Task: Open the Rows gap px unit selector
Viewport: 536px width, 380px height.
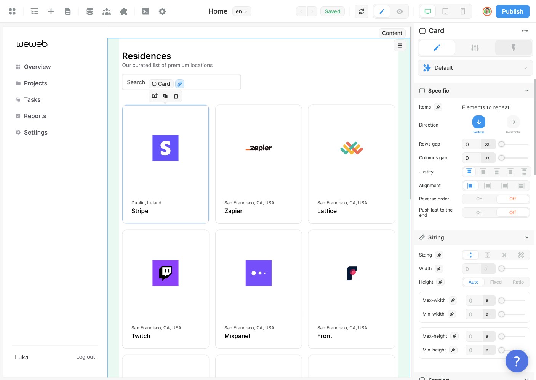Action: coord(488,144)
